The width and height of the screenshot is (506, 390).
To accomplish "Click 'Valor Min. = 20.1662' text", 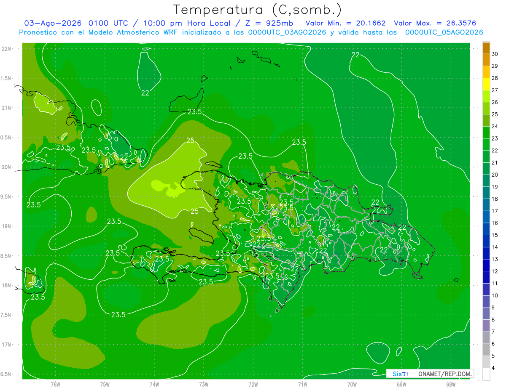I will point(347,23).
